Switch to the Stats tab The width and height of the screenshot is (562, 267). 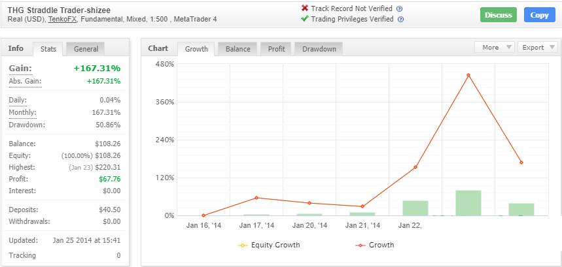[x=48, y=49]
